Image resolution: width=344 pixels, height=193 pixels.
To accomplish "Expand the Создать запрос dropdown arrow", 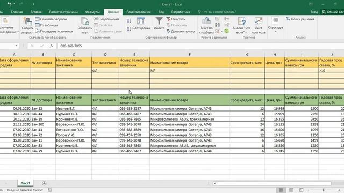I will pyautogui.click(x=33, y=32).
